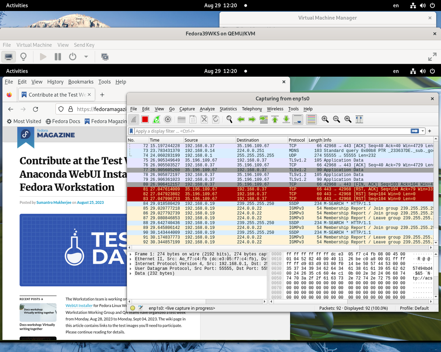Go forward to next packet green arrow

point(252,119)
